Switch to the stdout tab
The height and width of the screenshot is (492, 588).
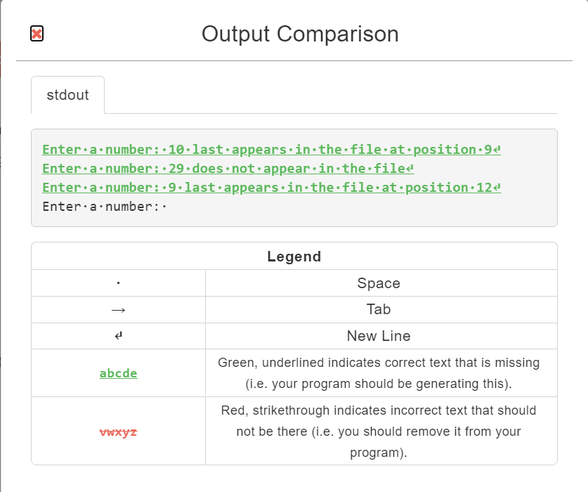click(67, 95)
